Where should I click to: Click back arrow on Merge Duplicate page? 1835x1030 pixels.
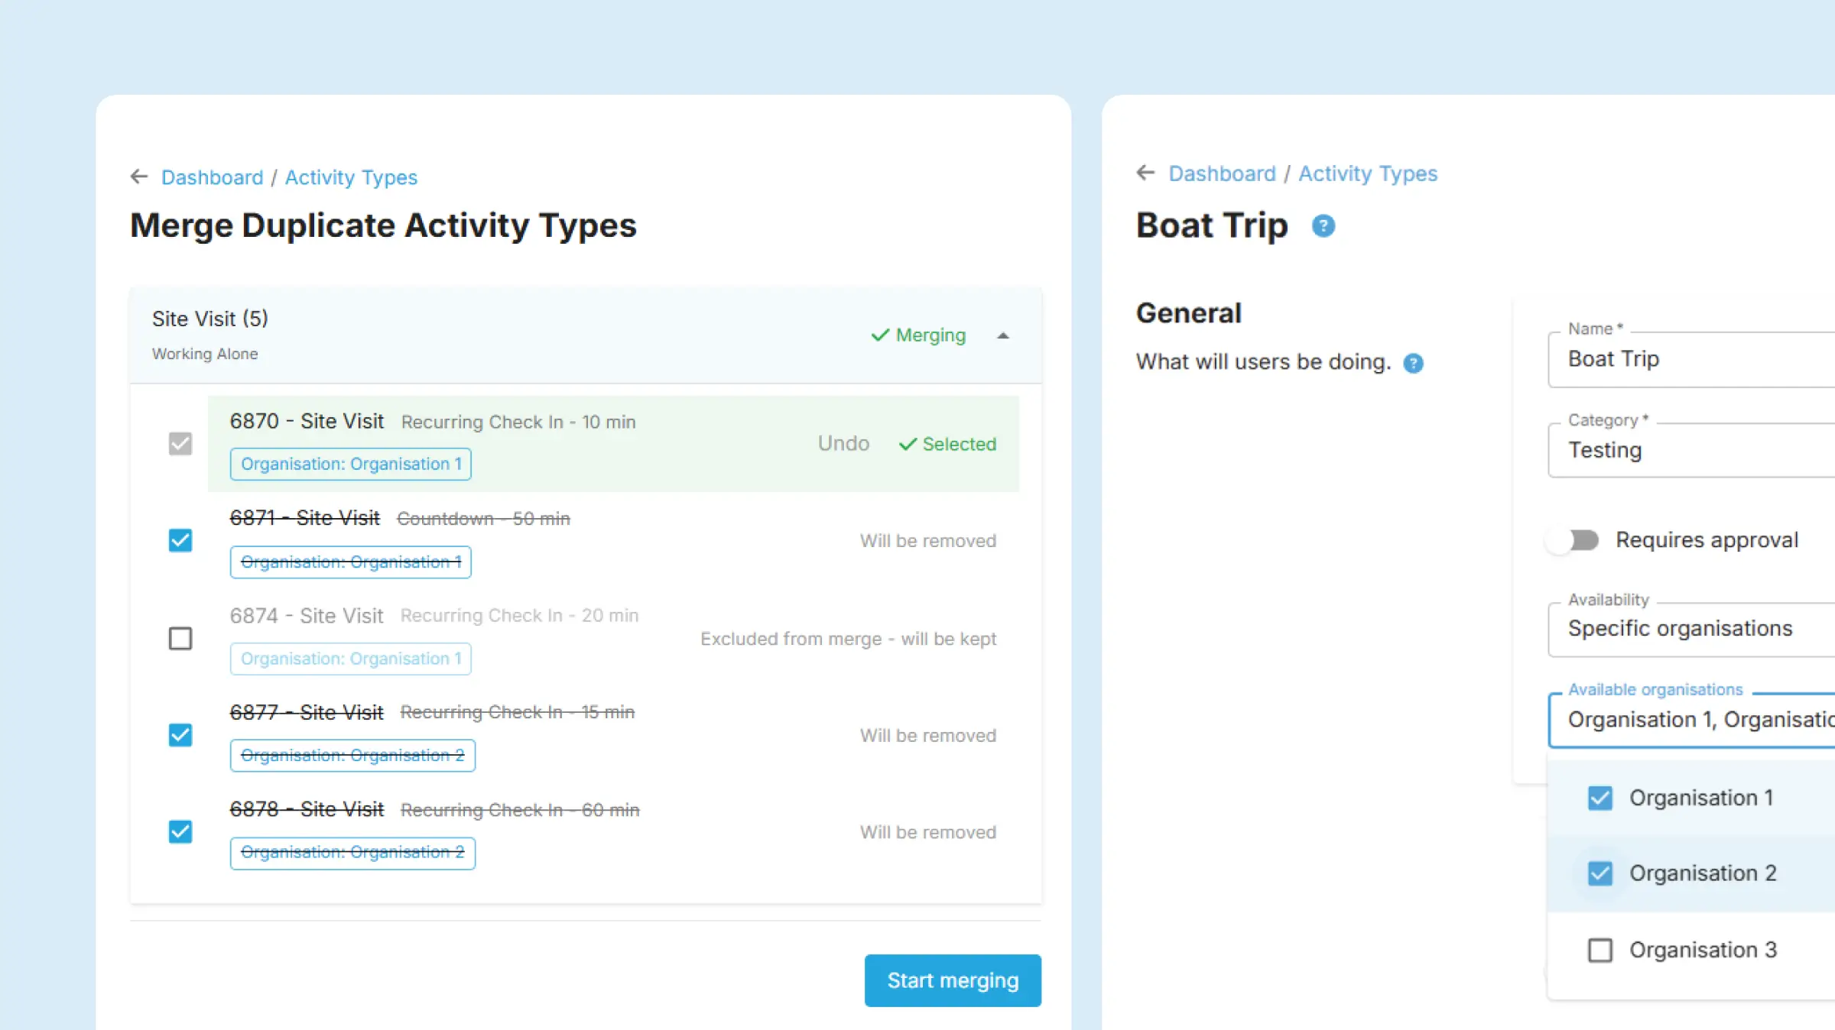[x=138, y=177]
